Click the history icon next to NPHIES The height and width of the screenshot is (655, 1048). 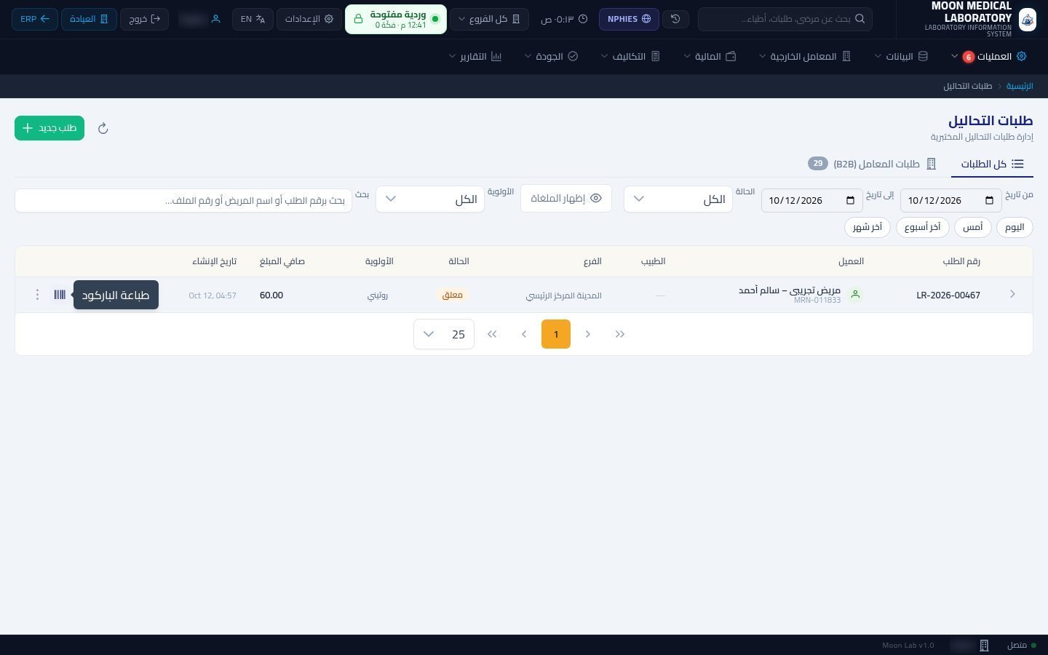(675, 19)
